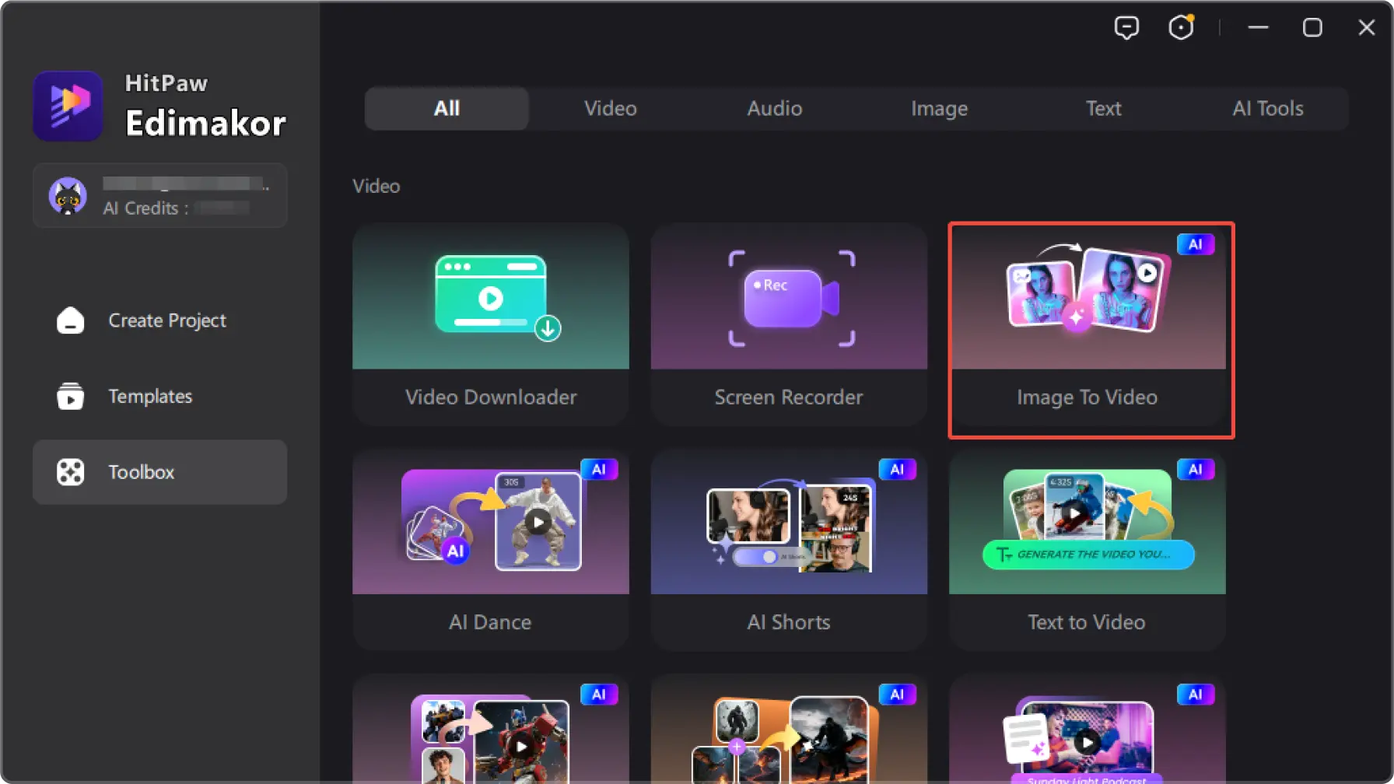Select Create Project in the sidebar
Image resolution: width=1394 pixels, height=784 pixels.
[160, 320]
